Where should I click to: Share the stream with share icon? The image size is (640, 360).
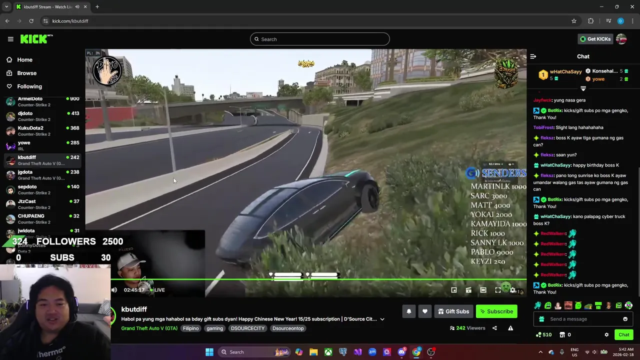494,328
